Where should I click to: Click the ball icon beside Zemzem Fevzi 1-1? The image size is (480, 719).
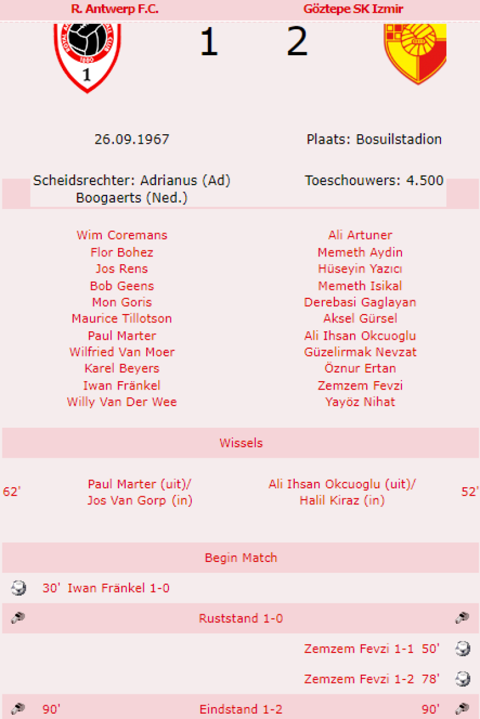coord(462,648)
